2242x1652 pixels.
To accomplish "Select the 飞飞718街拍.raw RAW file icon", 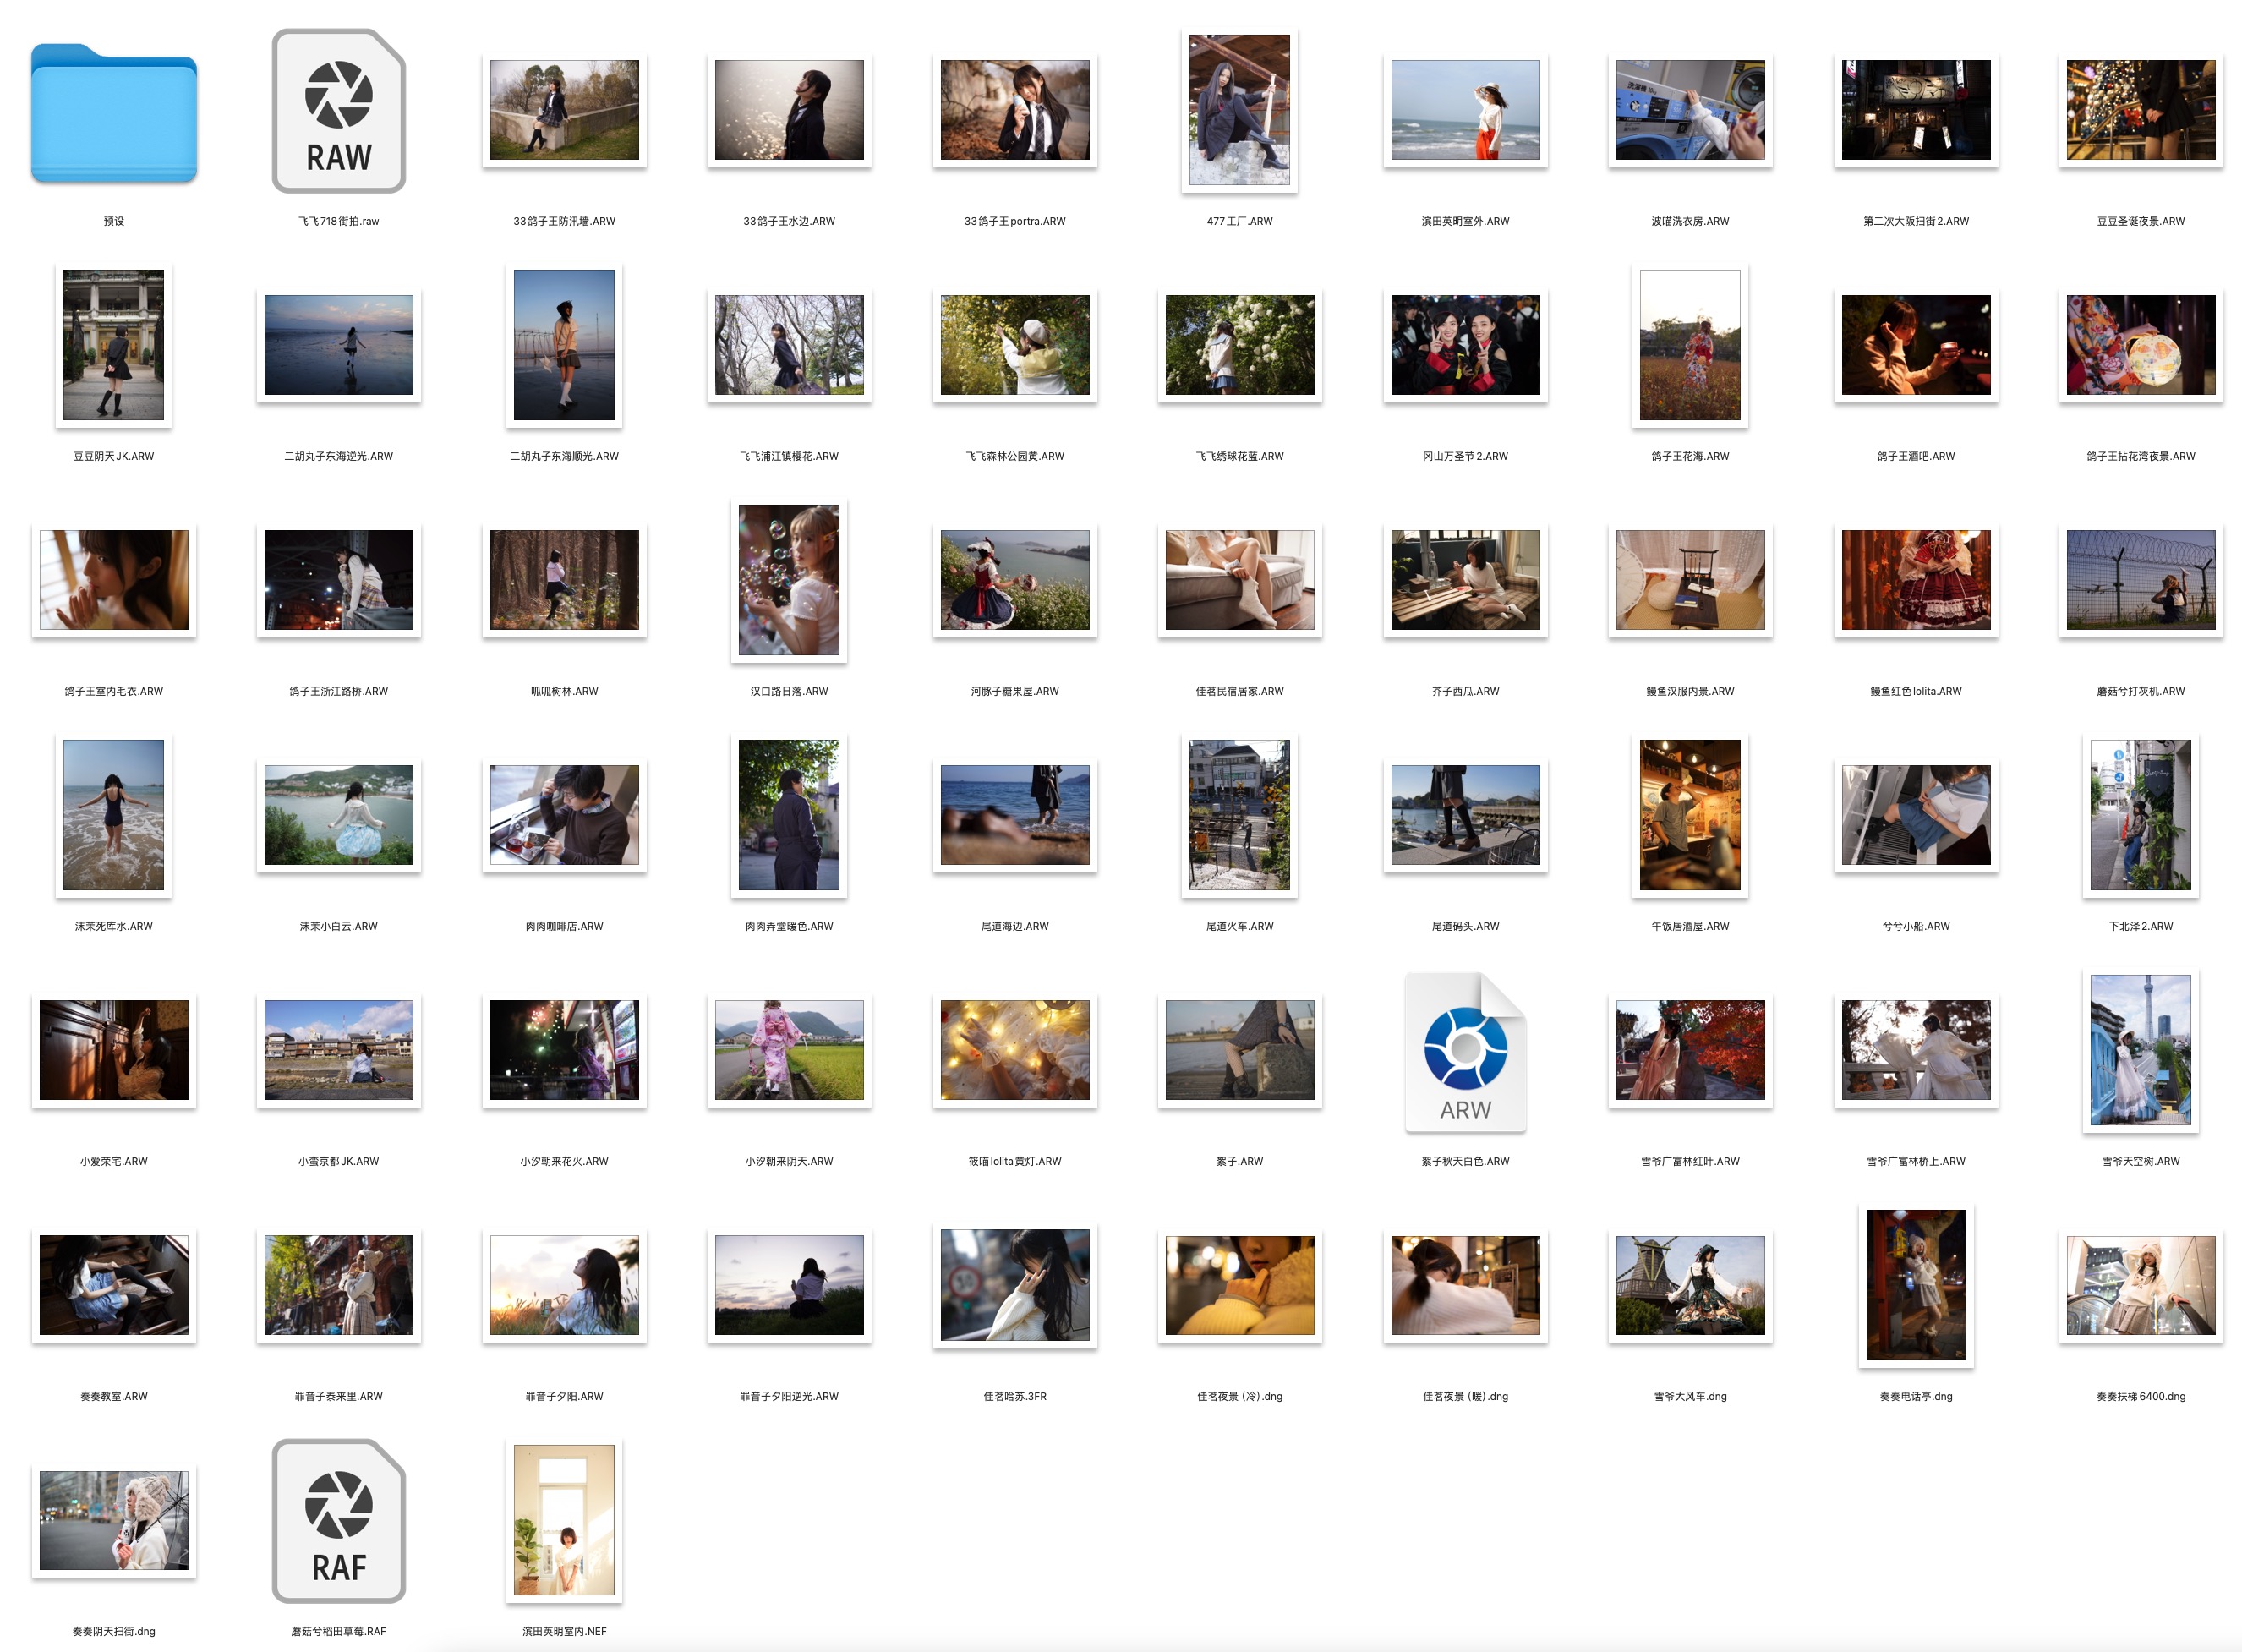I will (338, 111).
